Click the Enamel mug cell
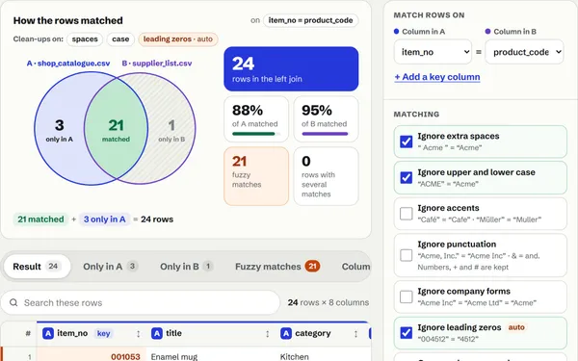The image size is (578, 361). pyautogui.click(x=211, y=356)
